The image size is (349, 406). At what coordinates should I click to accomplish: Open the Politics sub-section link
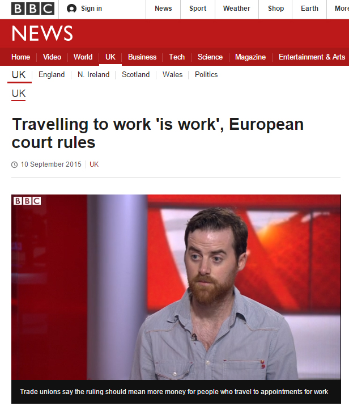point(206,75)
